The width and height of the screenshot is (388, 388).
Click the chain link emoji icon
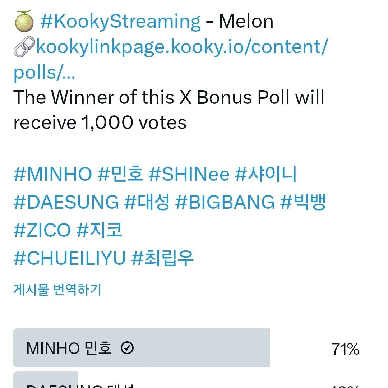coord(24,47)
